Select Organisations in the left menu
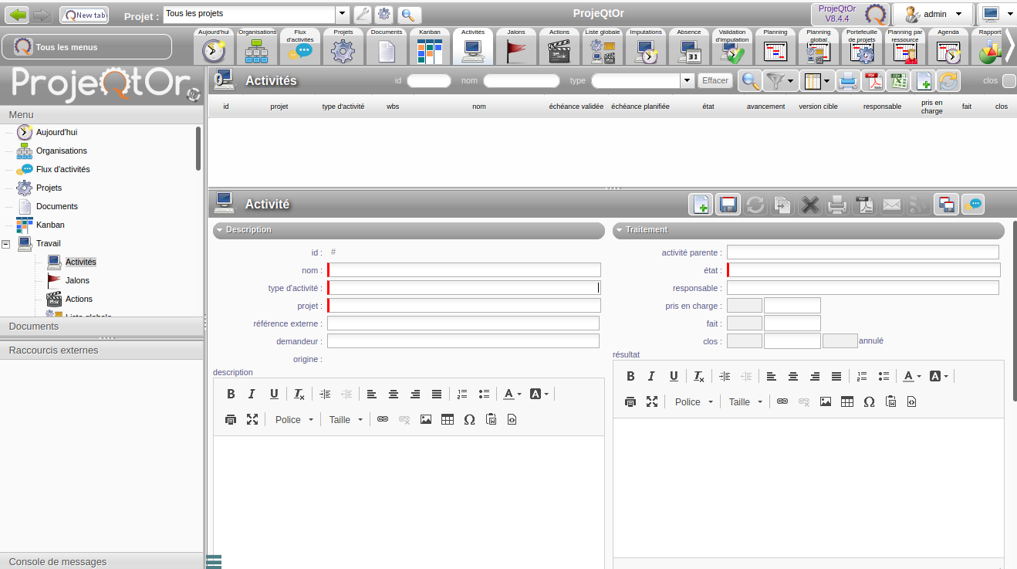The image size is (1017, 569). coord(61,151)
